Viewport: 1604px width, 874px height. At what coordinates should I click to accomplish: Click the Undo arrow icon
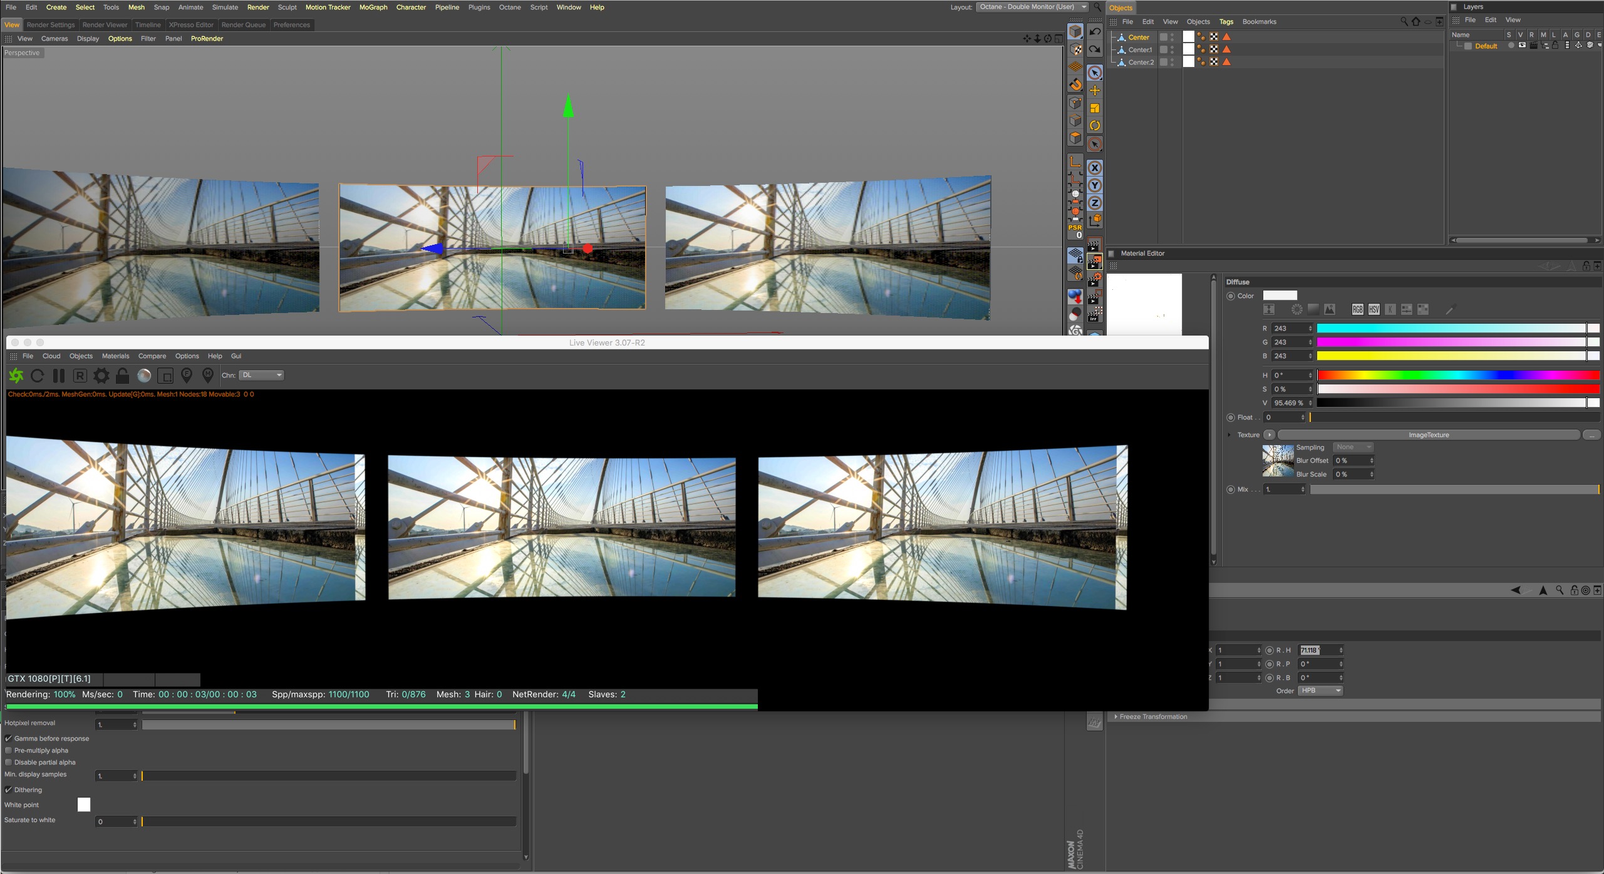point(1095,31)
